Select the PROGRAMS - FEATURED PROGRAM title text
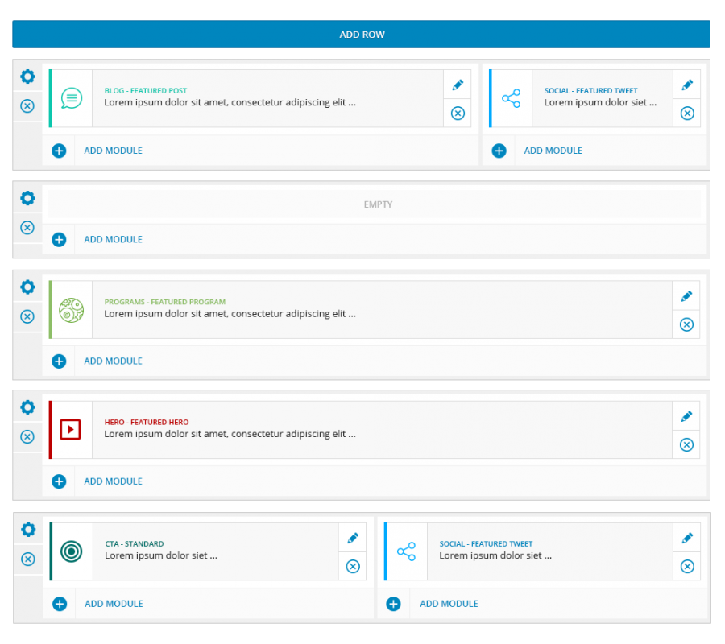The height and width of the screenshot is (644, 725). pos(164,302)
